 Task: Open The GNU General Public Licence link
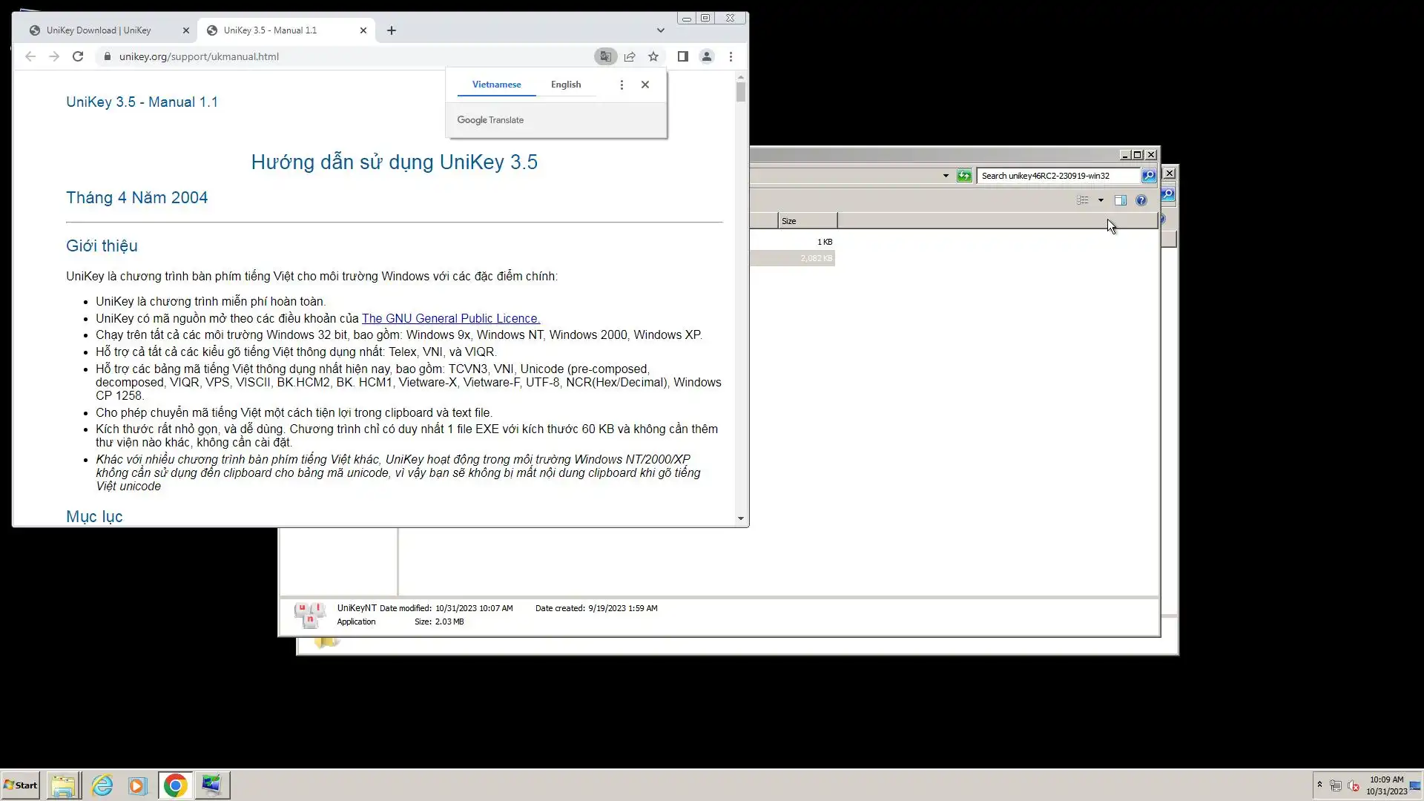(451, 318)
